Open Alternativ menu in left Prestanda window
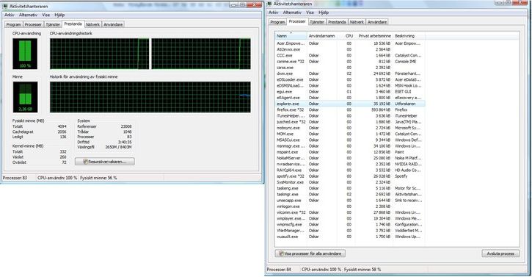532x277 pixels. (28, 15)
